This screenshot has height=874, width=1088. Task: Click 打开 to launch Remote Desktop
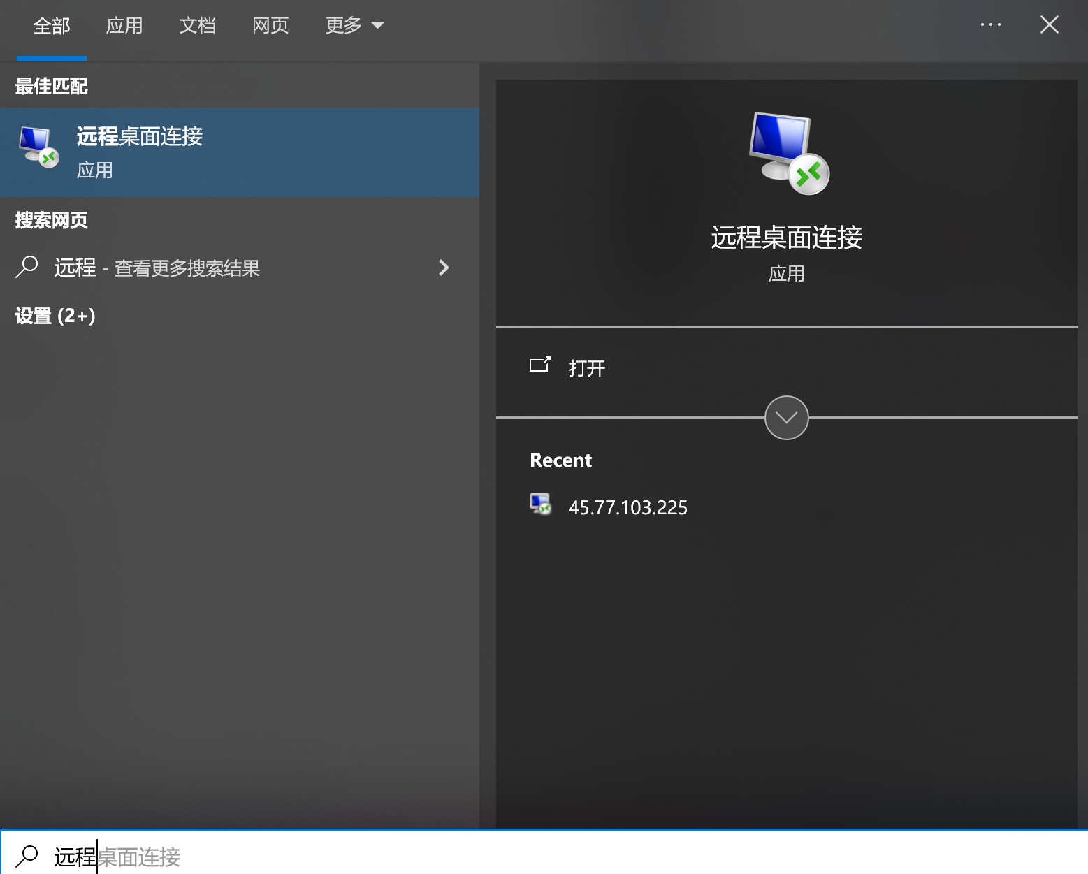pyautogui.click(x=787, y=368)
